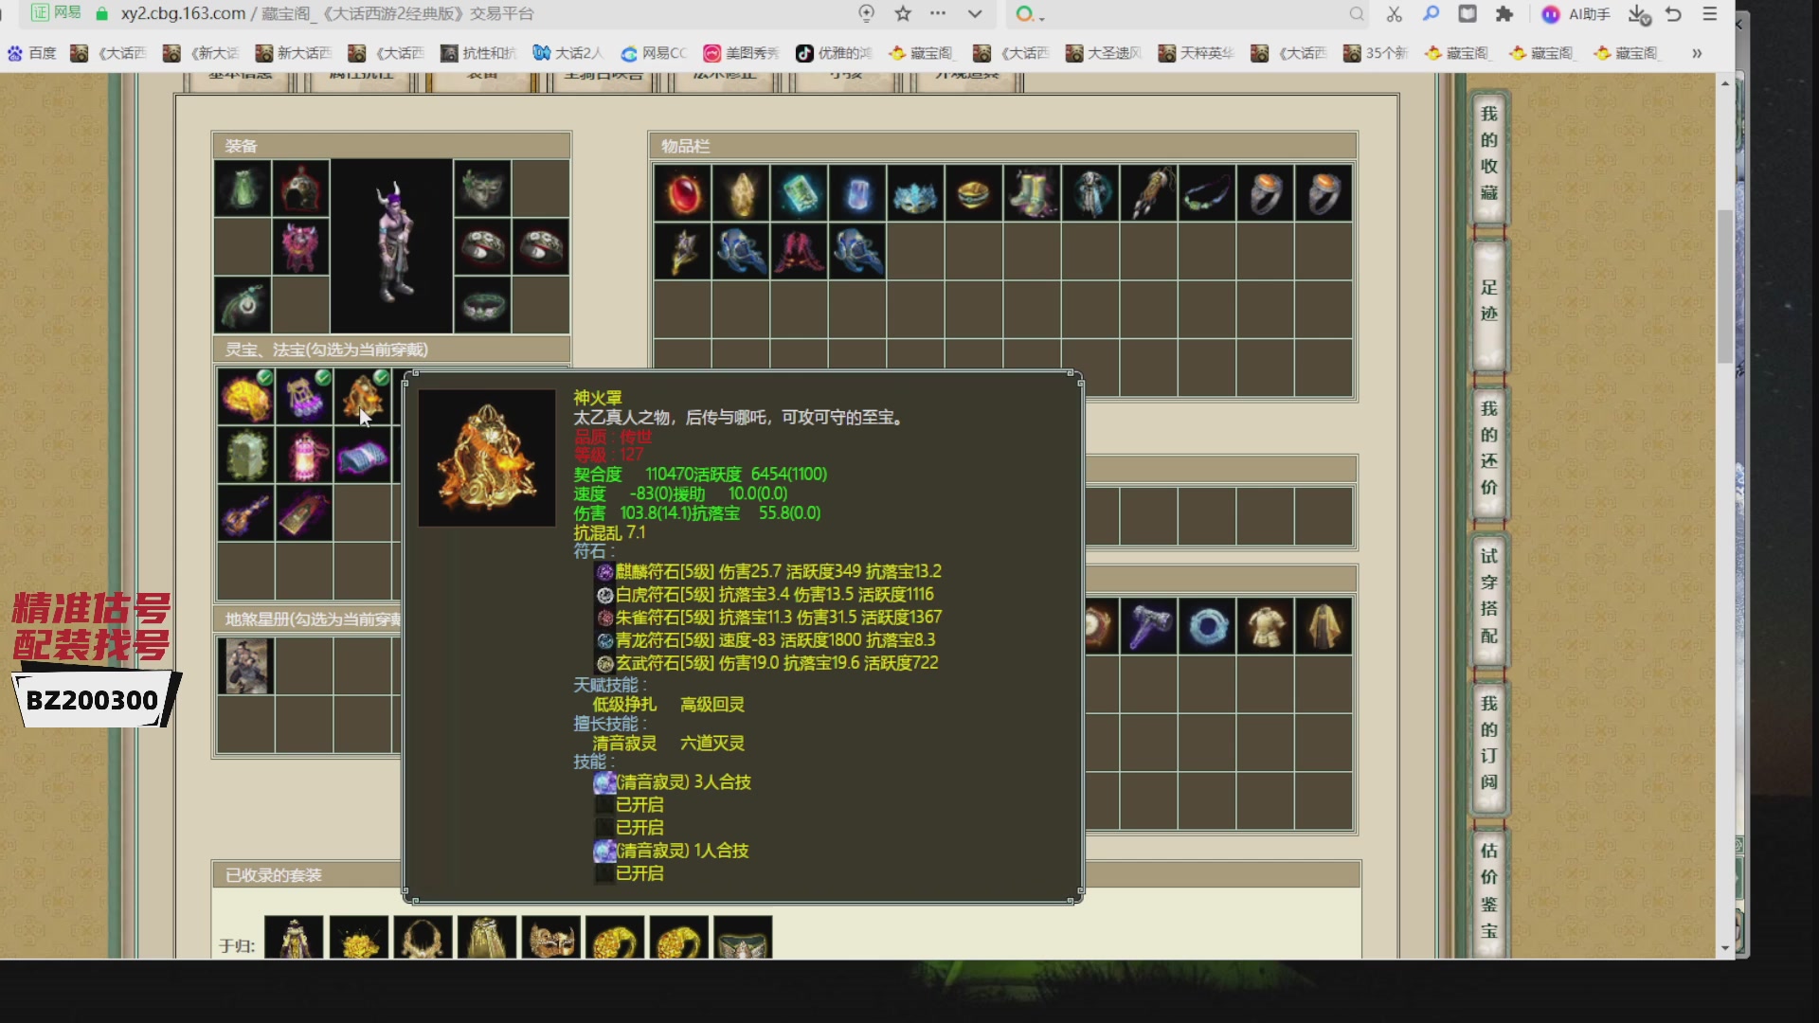Bookmark page with star icon
The height and width of the screenshot is (1023, 1819).
tap(903, 14)
